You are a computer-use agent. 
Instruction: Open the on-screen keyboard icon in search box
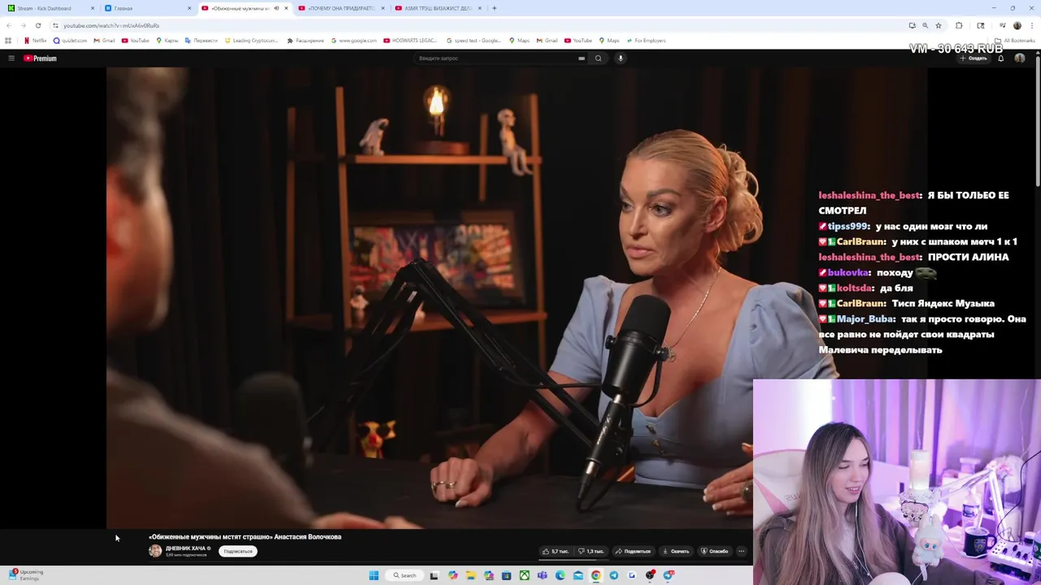tap(581, 58)
